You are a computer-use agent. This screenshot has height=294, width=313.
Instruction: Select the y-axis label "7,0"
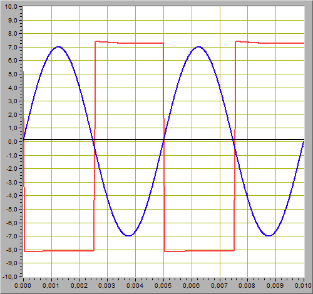point(13,48)
